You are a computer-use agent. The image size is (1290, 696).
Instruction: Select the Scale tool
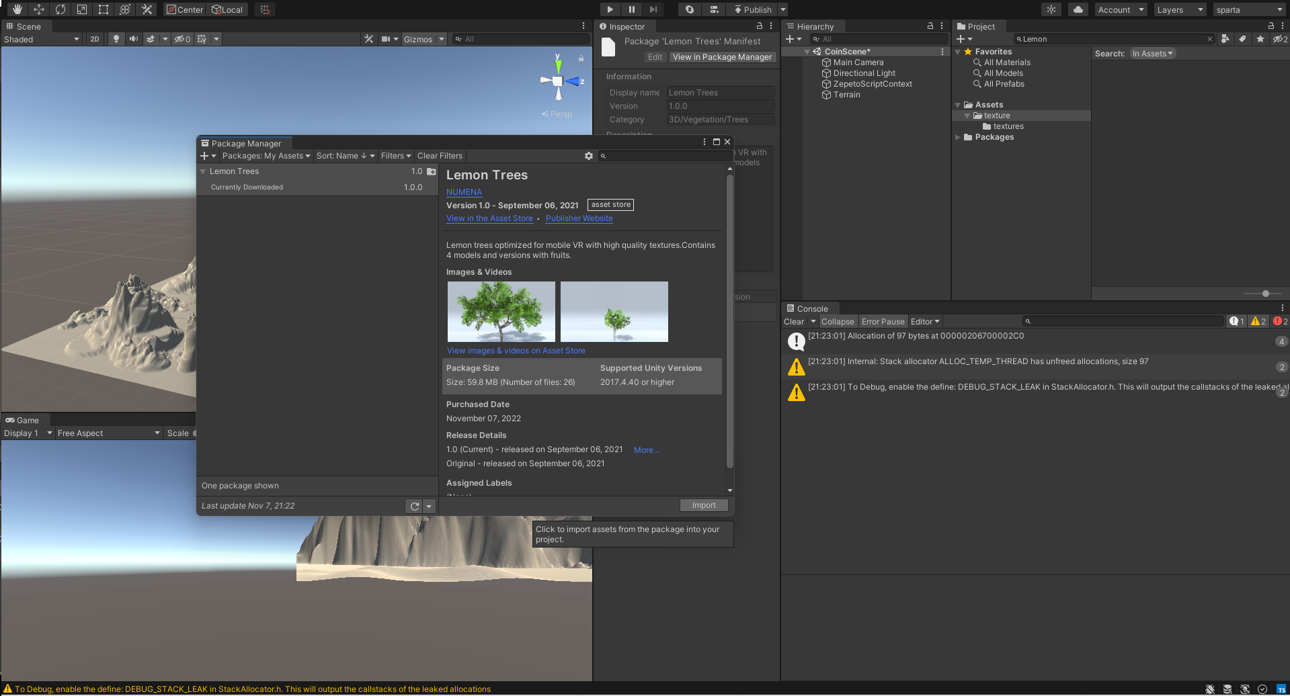81,9
